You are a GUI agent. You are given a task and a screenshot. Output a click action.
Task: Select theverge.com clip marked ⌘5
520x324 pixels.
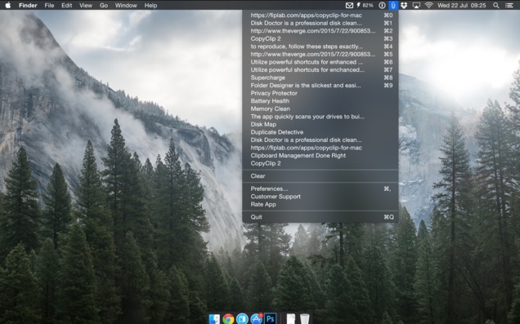click(x=321, y=55)
